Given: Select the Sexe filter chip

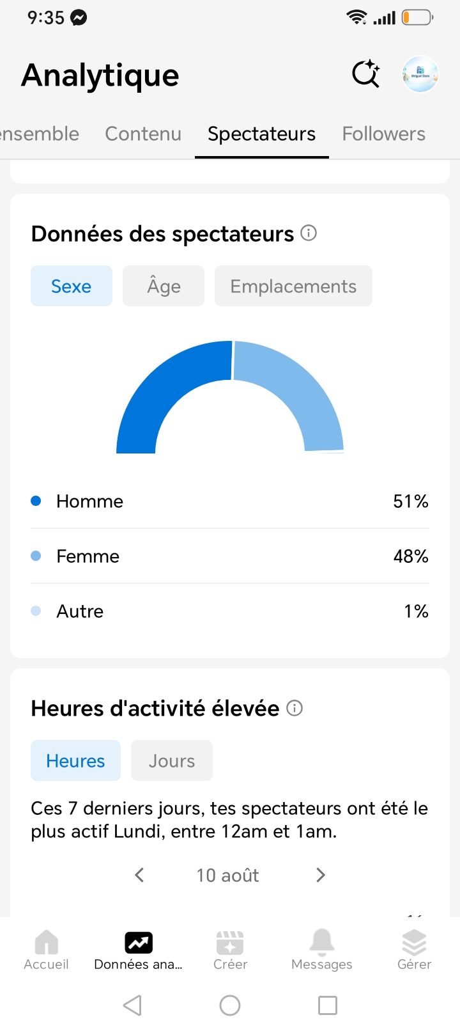Looking at the screenshot, I should [72, 286].
